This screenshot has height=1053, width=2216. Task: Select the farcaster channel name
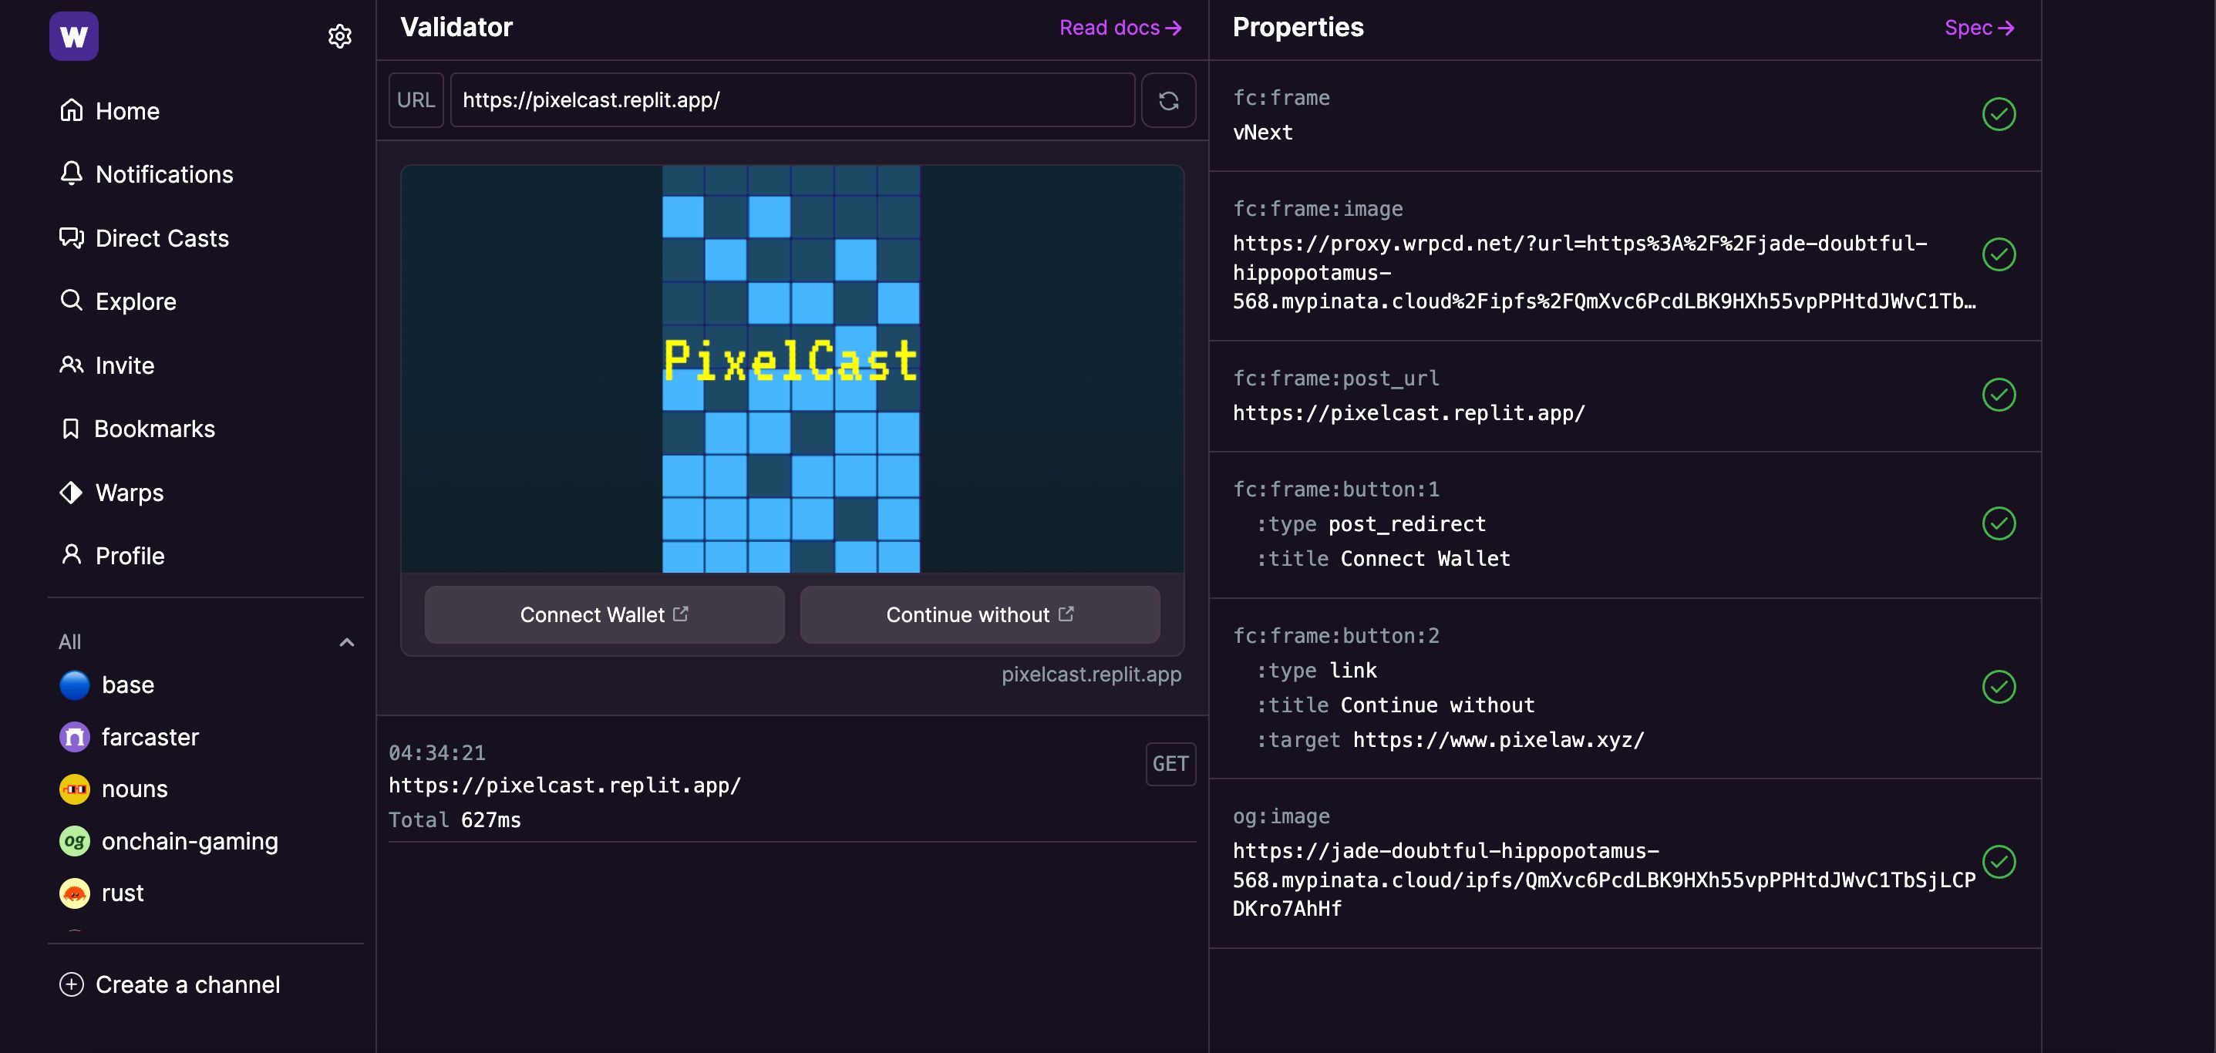click(150, 737)
